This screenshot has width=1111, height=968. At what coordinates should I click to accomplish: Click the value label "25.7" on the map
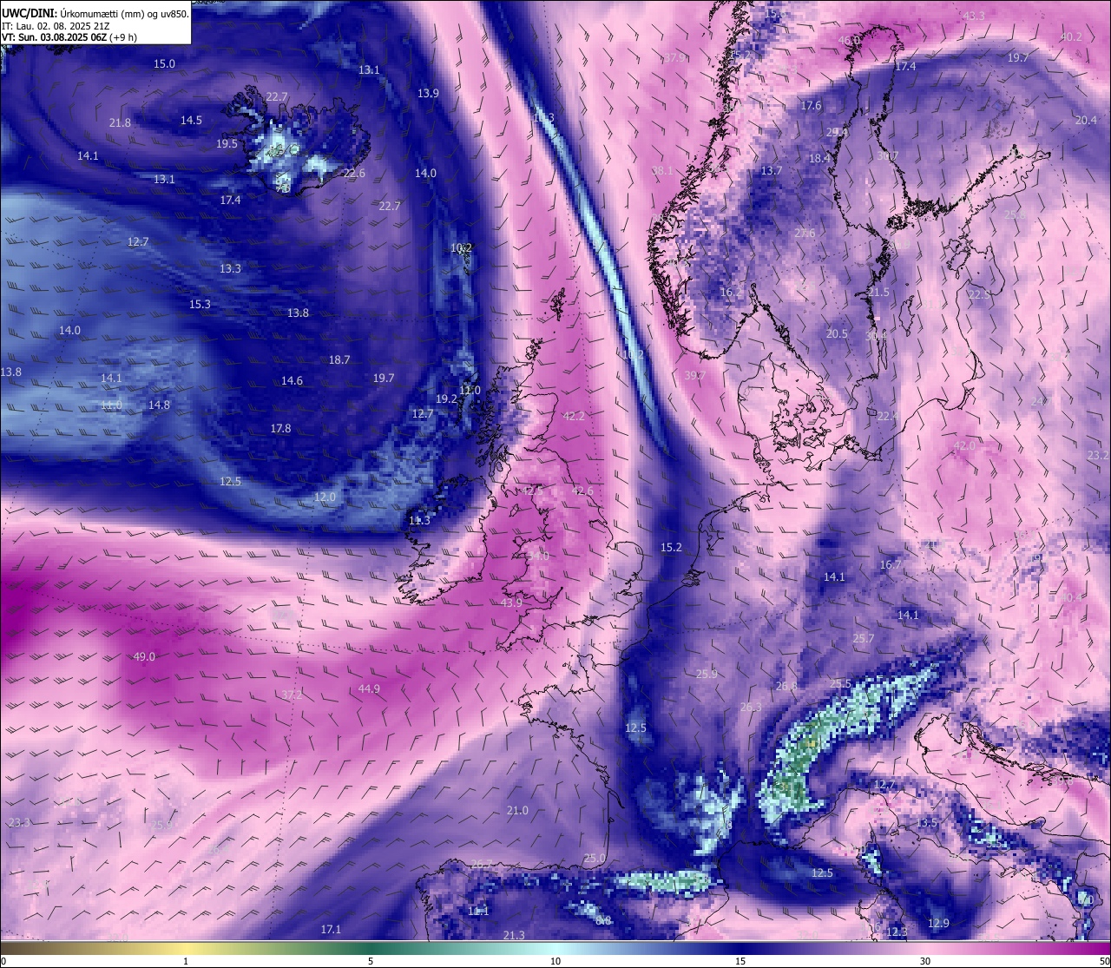864,639
